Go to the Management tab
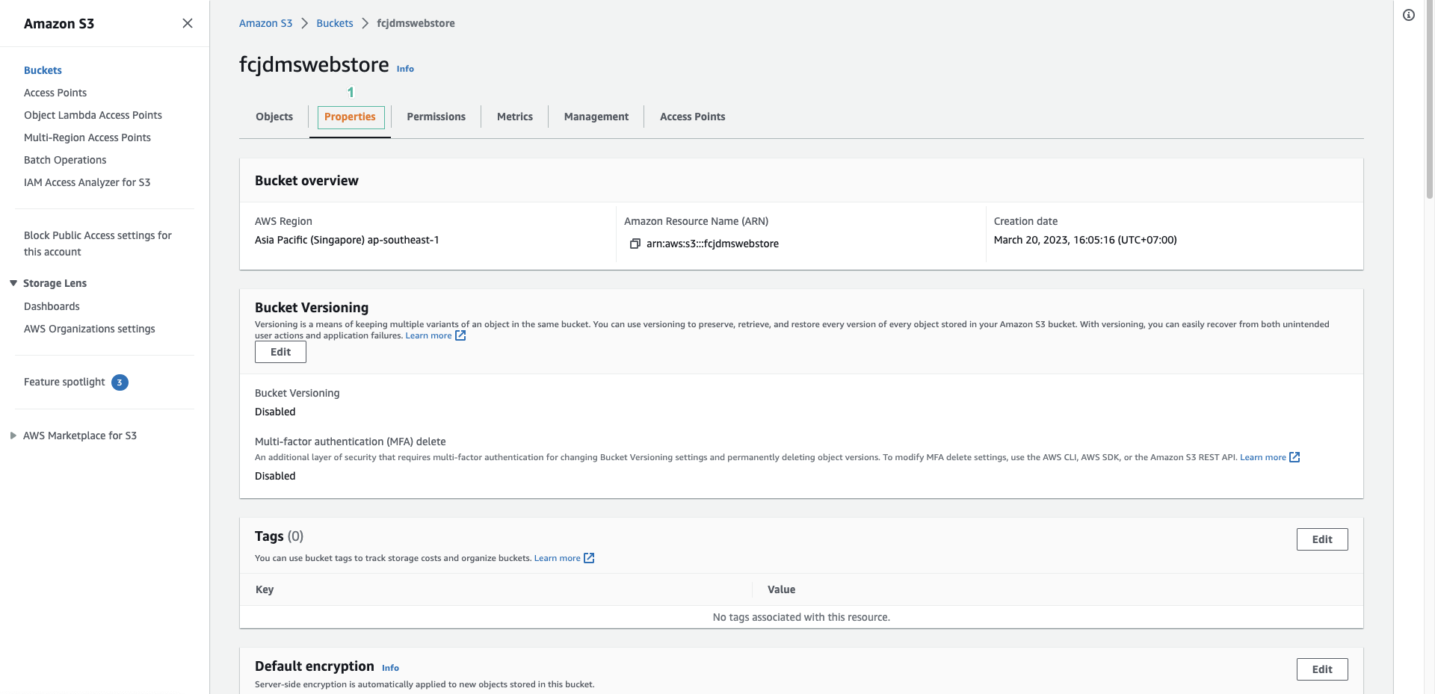 pyautogui.click(x=596, y=117)
